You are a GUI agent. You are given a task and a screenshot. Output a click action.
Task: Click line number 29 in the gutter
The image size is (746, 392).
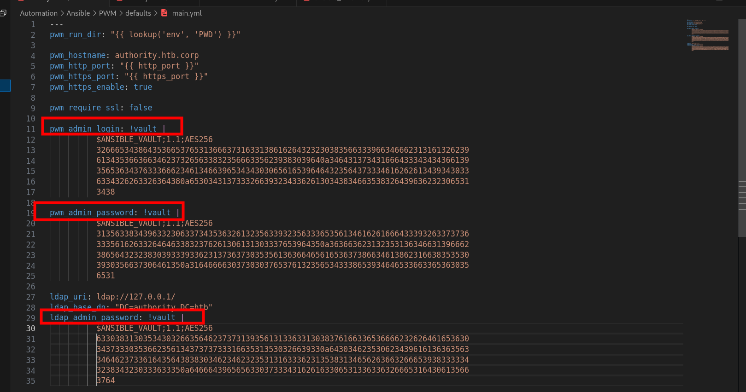point(30,318)
